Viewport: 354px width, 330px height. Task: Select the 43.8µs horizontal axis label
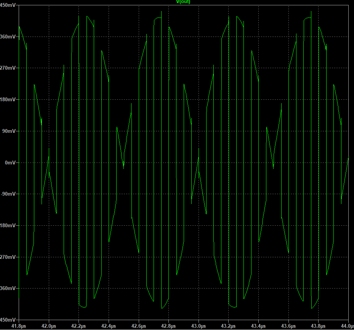pos(319,326)
